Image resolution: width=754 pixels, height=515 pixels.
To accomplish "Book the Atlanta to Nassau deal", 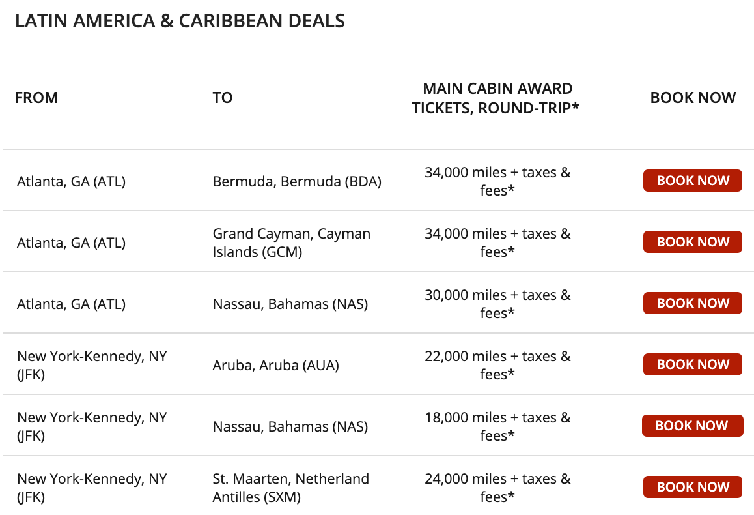I will [x=692, y=303].
